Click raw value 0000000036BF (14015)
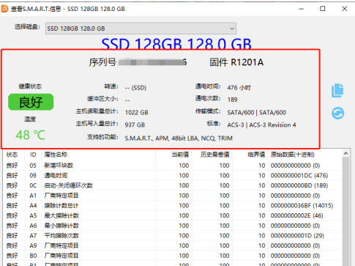This screenshot has width=355, height=266. point(302,206)
